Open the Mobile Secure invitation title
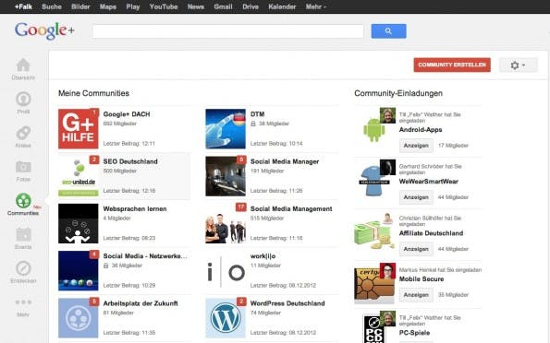This screenshot has height=343, width=550. tap(422, 279)
